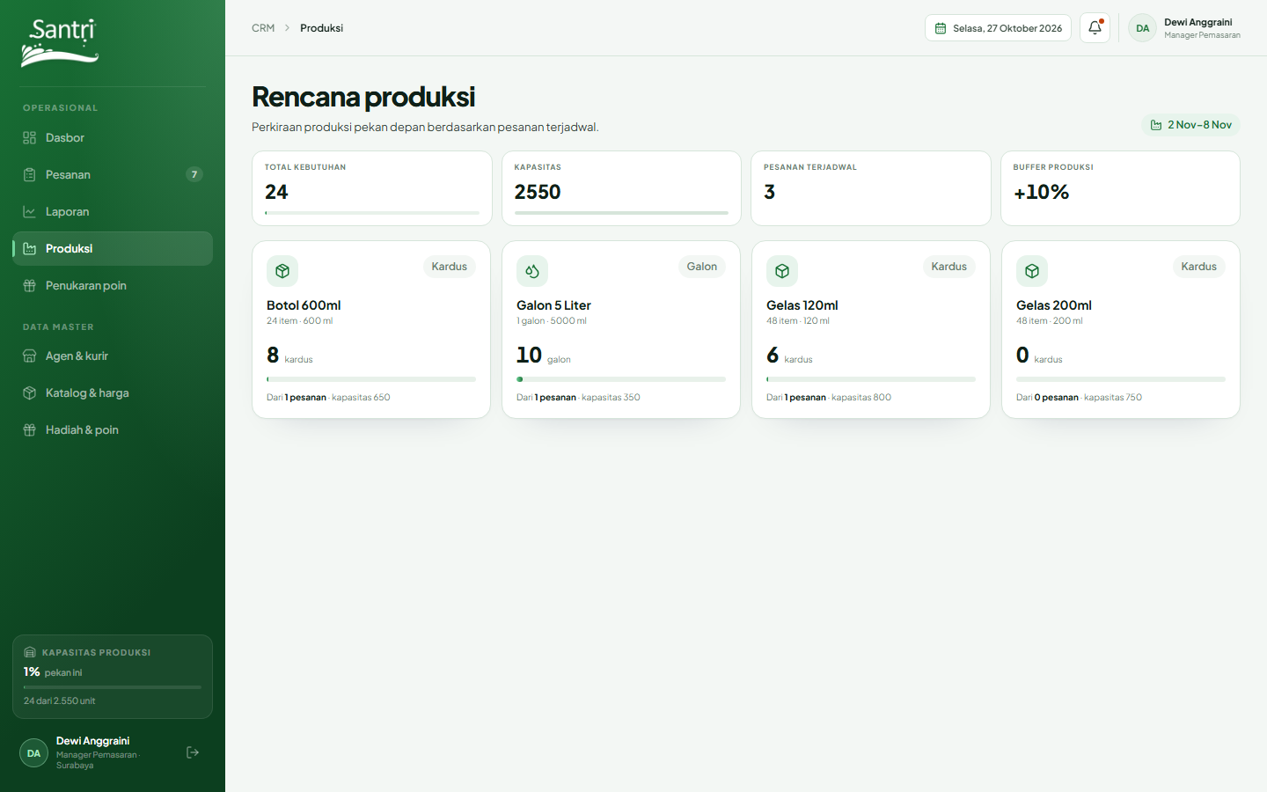This screenshot has width=1267, height=792.
Task: Click the DA avatar in sidebar footer
Action: (33, 753)
